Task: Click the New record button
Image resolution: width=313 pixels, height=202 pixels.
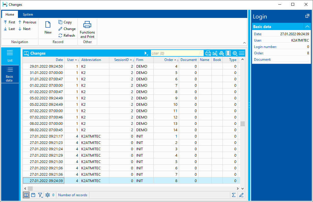Action: (48, 28)
